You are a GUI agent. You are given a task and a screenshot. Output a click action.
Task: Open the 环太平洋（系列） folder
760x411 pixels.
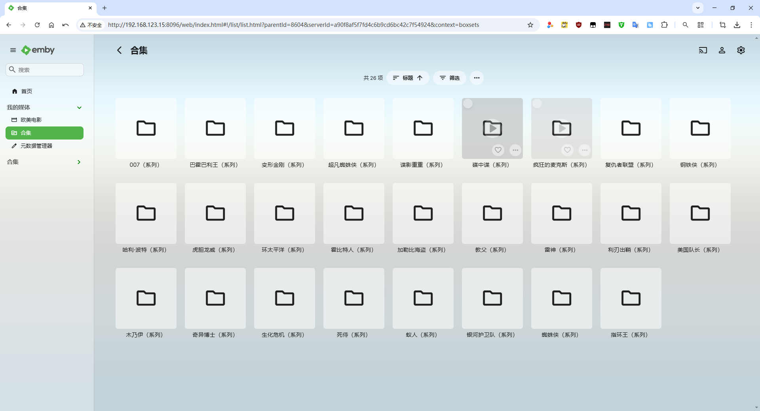tap(285, 213)
